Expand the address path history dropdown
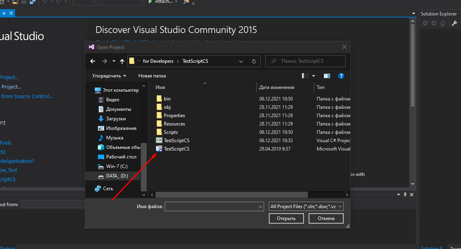 click(x=241, y=61)
